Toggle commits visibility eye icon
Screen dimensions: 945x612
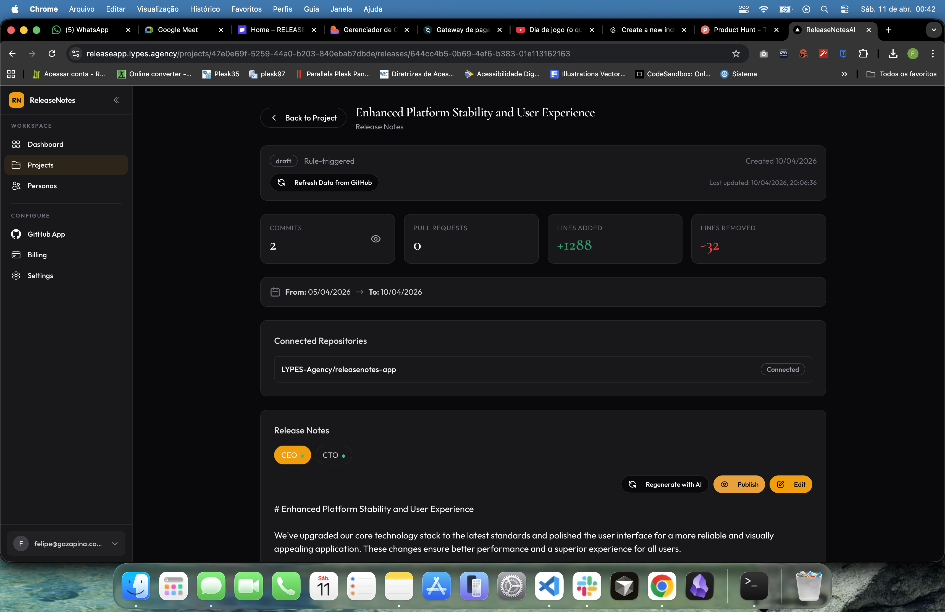[x=375, y=239]
